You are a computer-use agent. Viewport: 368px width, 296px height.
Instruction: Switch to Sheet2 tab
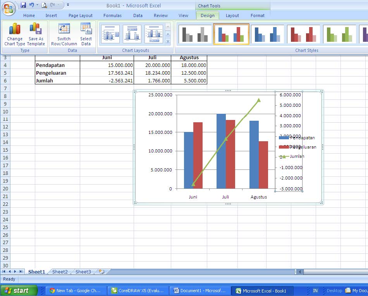[x=60, y=272]
